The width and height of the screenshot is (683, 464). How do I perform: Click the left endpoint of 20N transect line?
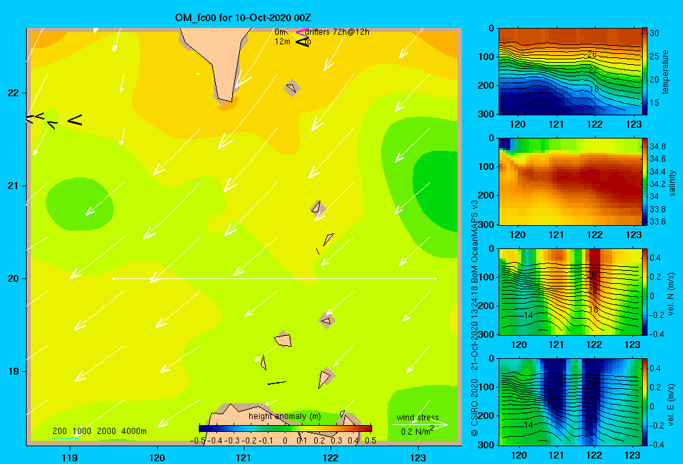tap(113, 278)
